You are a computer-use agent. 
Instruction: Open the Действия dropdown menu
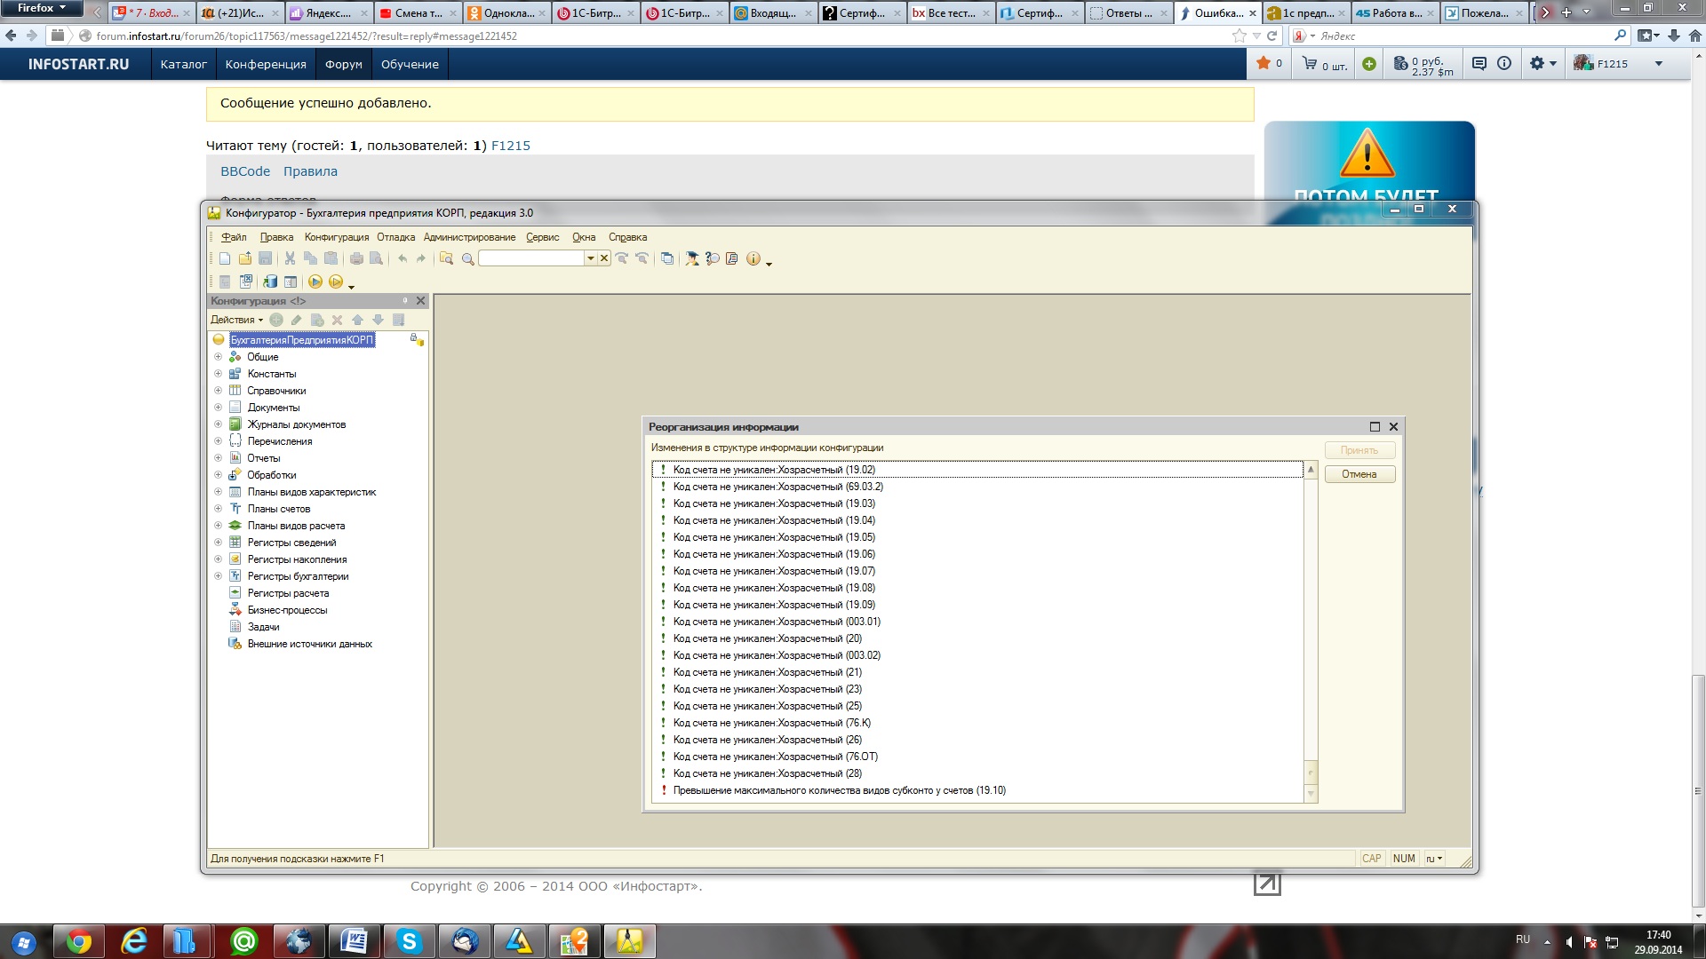(236, 320)
